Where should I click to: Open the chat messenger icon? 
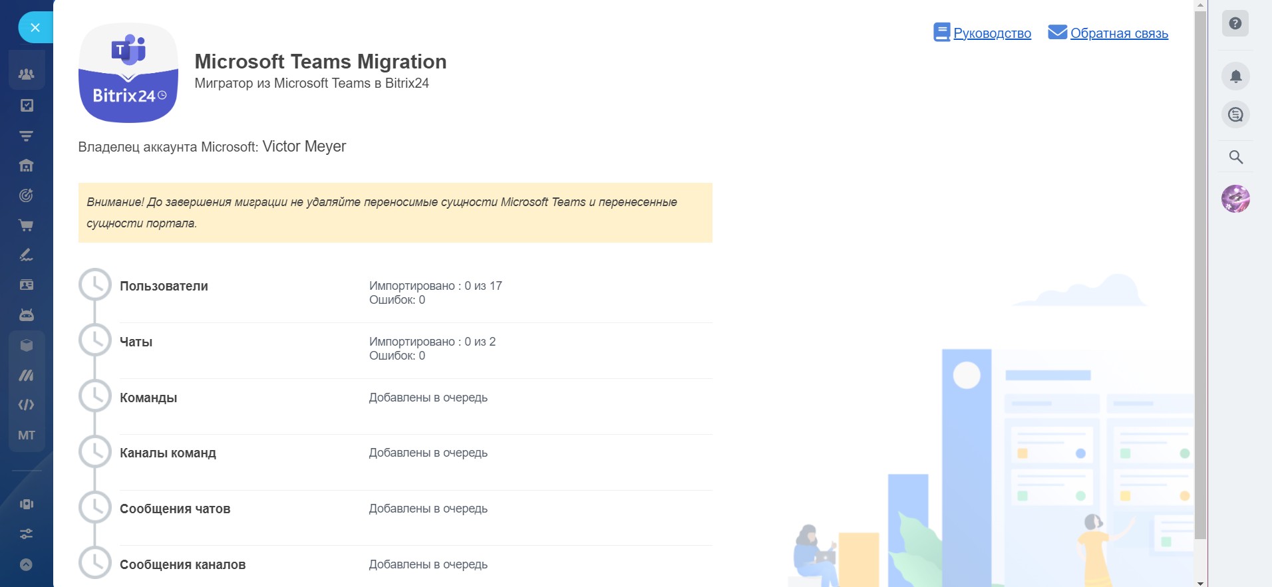(1235, 114)
